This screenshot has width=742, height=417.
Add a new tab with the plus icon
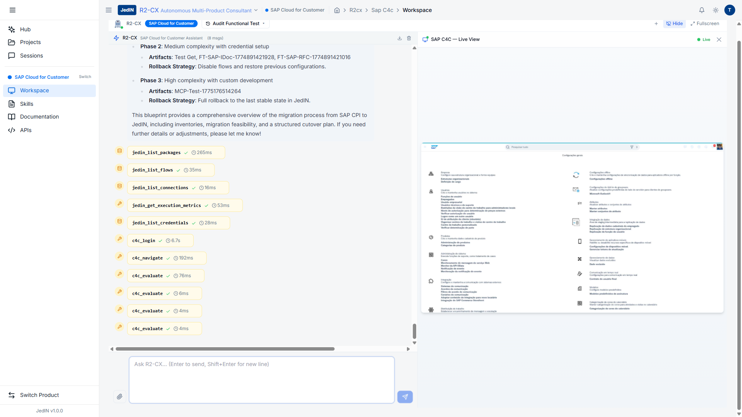click(656, 24)
